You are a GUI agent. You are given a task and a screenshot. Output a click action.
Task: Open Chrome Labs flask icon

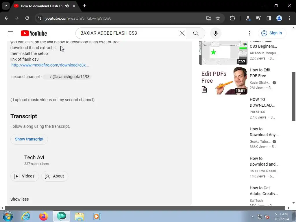248,18
